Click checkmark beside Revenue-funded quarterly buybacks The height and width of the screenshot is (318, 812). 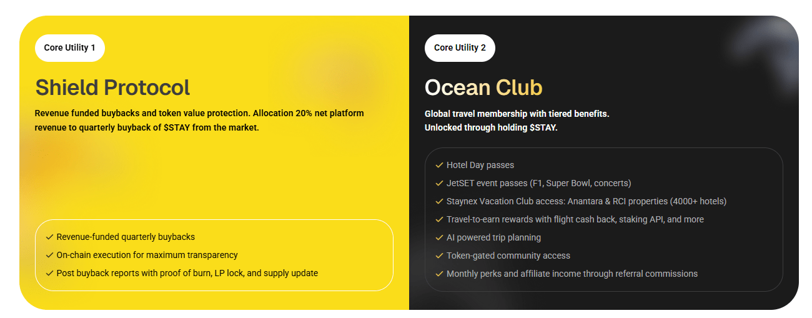pos(49,237)
